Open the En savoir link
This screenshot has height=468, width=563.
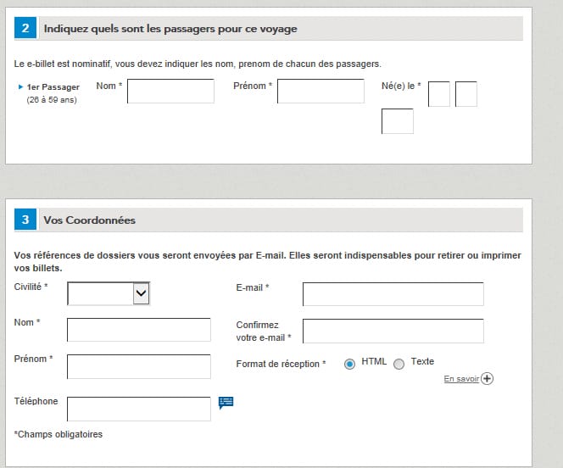pos(461,379)
